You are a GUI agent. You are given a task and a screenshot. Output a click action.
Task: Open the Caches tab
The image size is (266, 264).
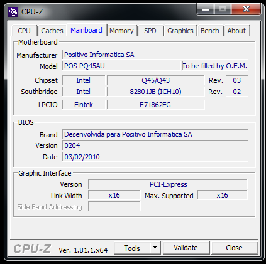52,31
